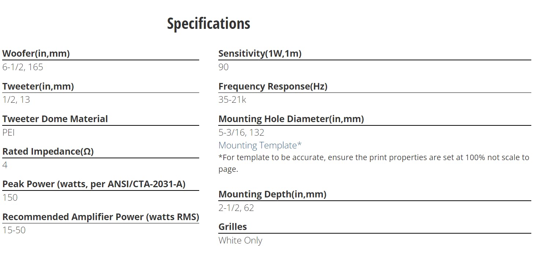Open the Mounting Template link

click(x=260, y=145)
